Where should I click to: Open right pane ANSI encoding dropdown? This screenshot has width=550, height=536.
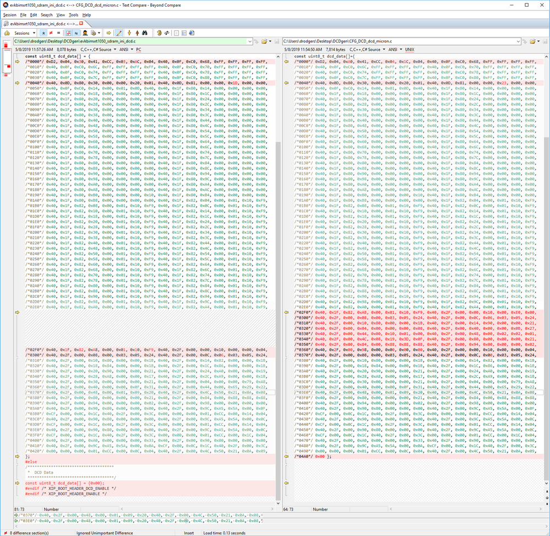coord(395,50)
